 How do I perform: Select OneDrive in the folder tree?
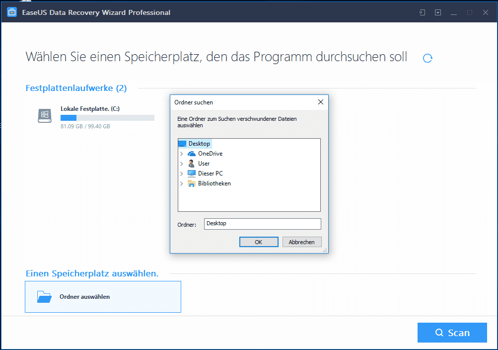click(210, 154)
